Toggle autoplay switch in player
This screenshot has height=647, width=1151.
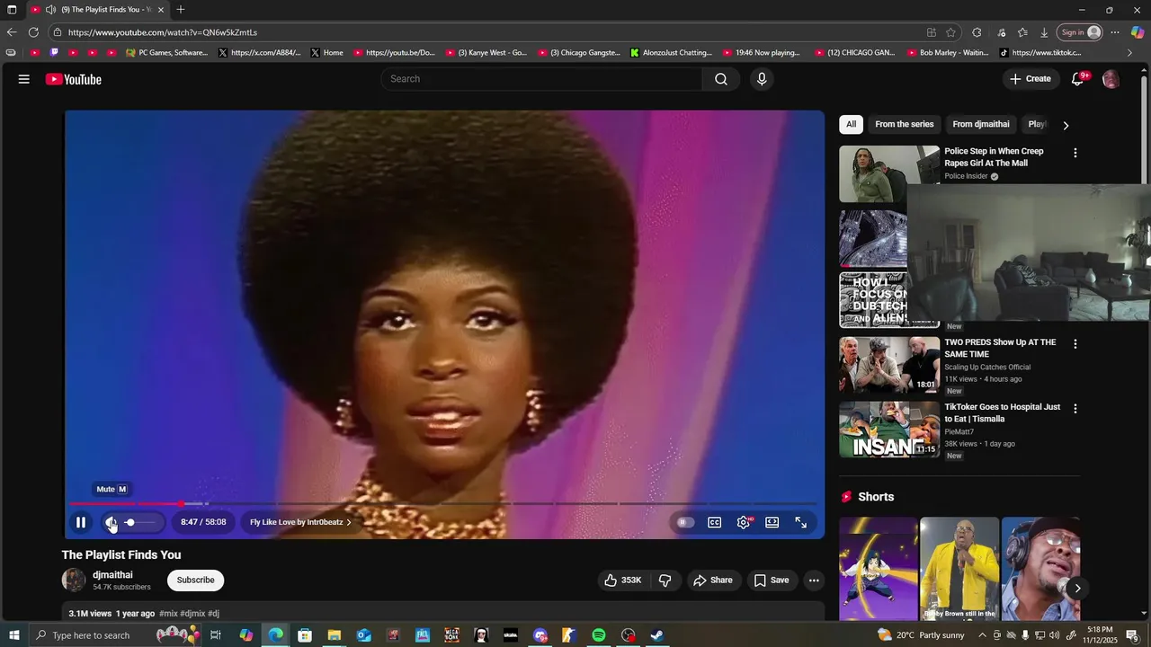coord(685,522)
